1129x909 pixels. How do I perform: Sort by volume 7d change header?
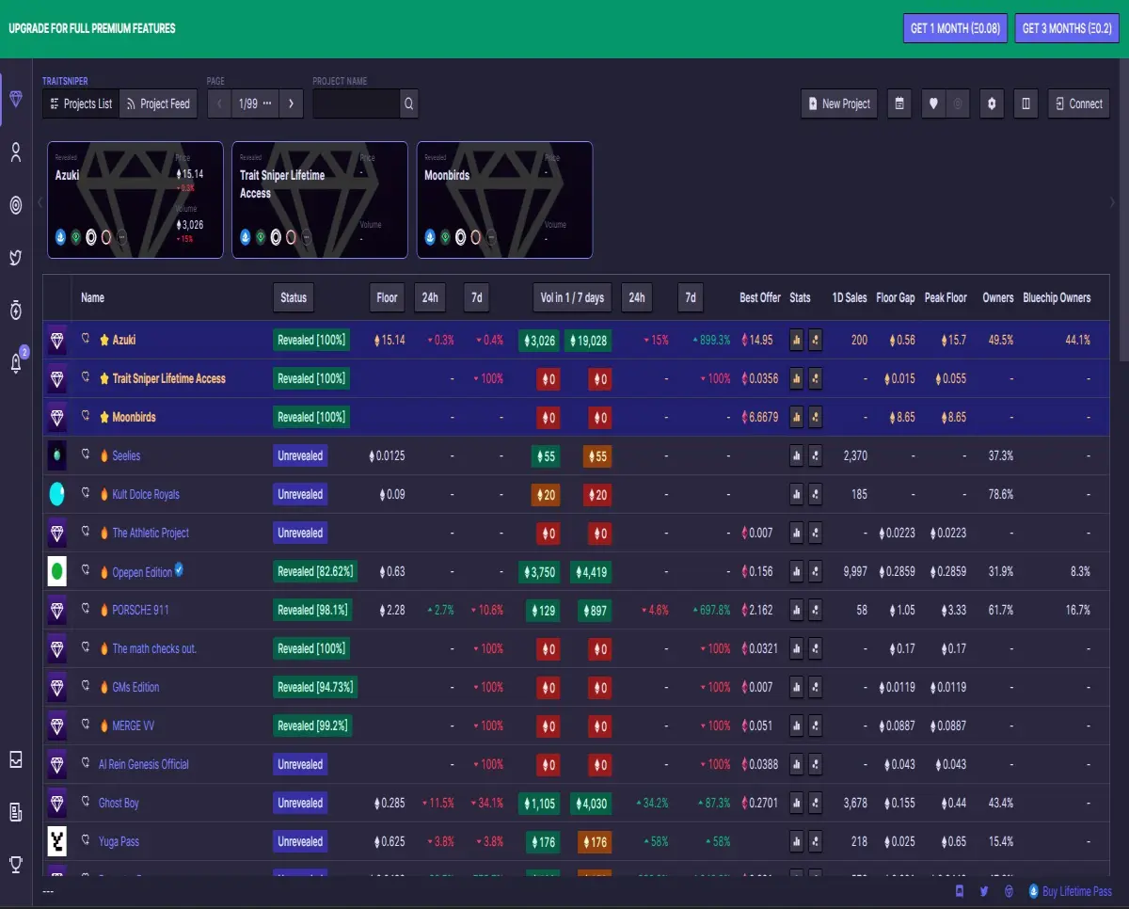691,297
